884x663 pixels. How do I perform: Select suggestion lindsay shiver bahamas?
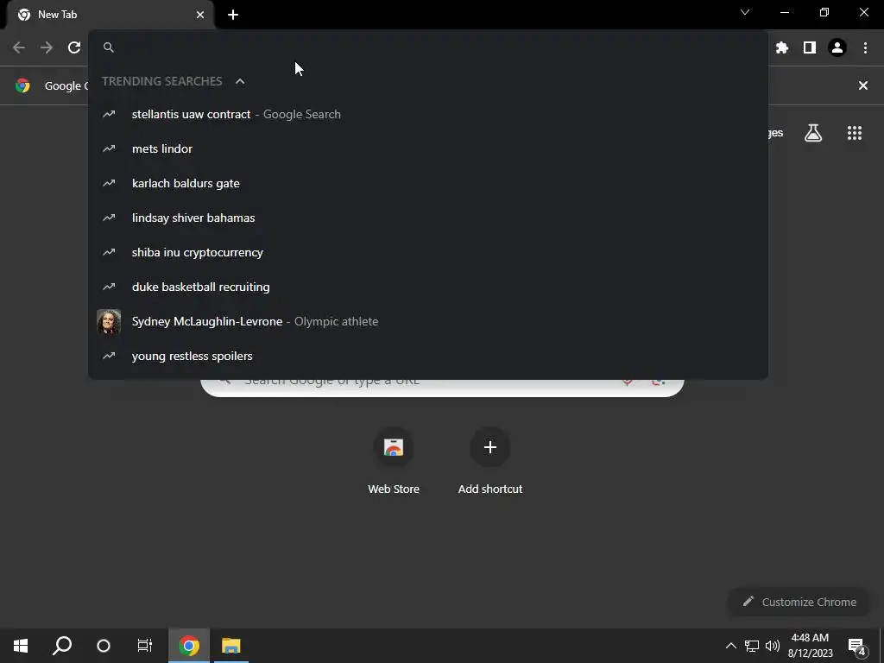(x=428, y=218)
